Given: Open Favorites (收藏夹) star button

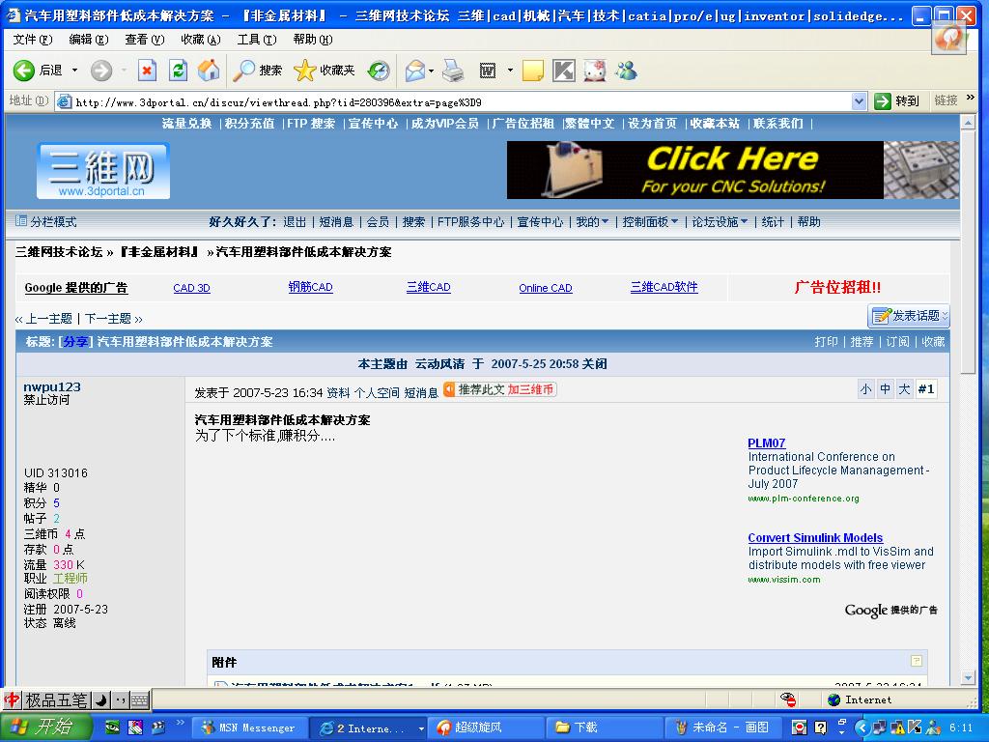Looking at the screenshot, I should click(x=325, y=70).
